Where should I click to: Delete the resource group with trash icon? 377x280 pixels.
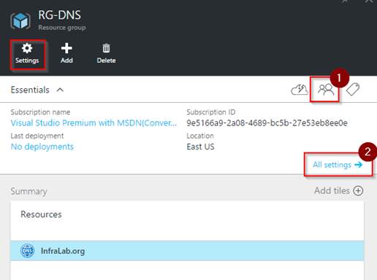106,54
